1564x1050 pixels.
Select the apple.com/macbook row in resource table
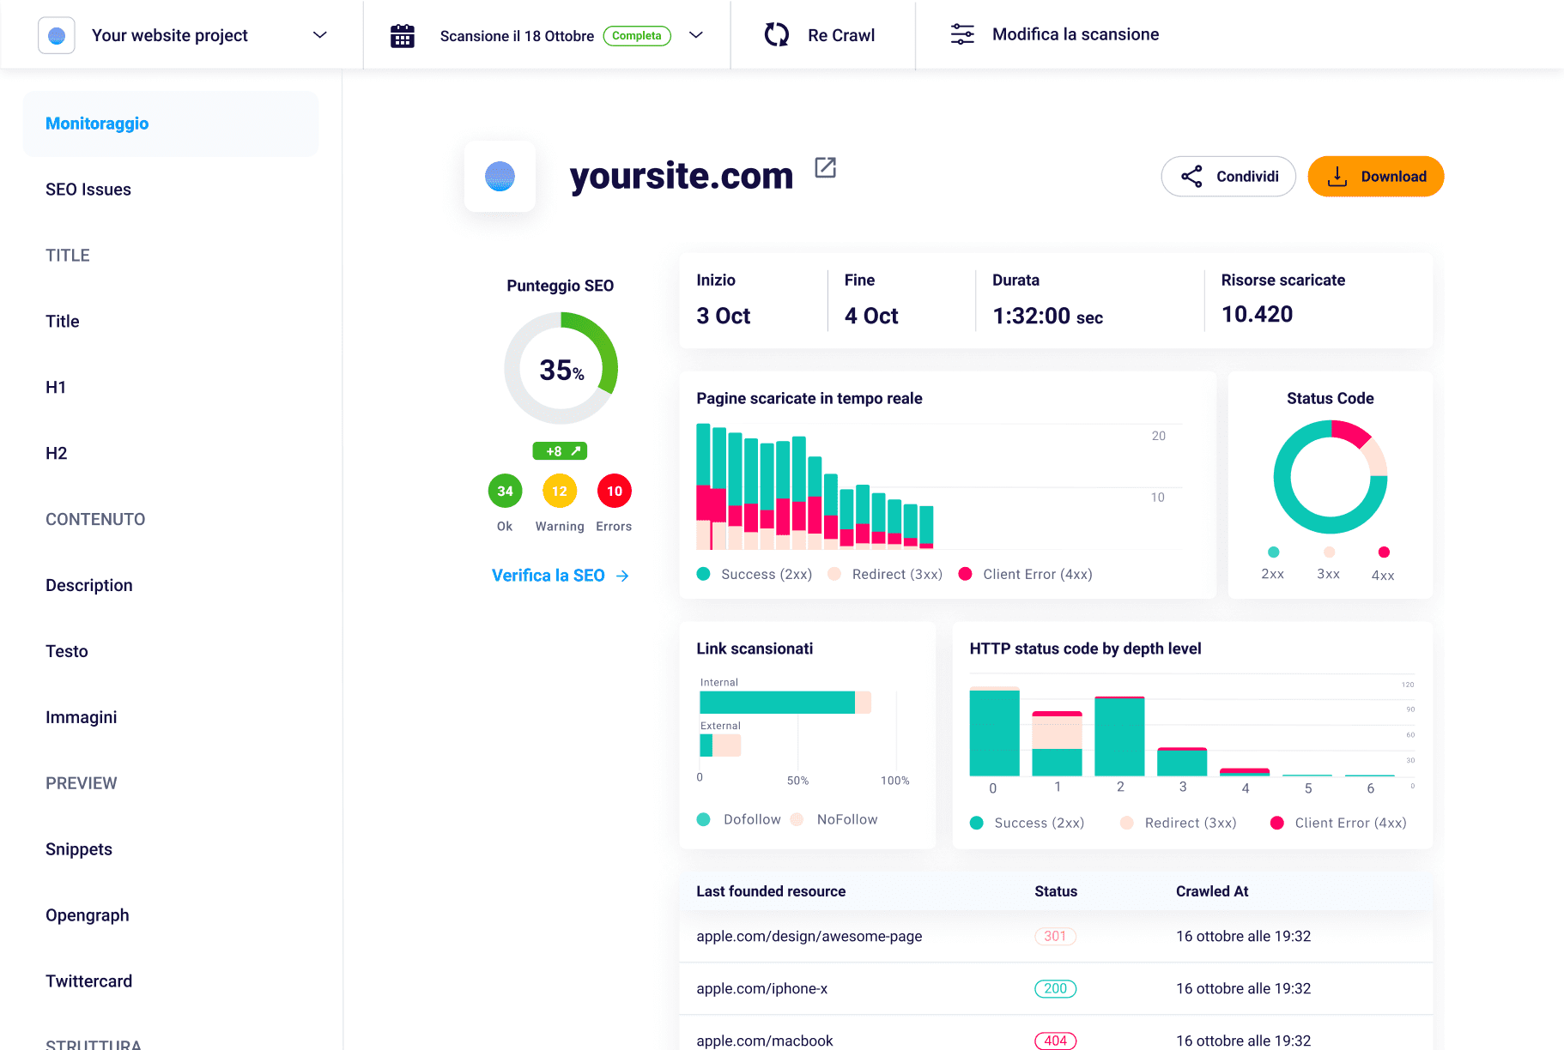point(764,1040)
